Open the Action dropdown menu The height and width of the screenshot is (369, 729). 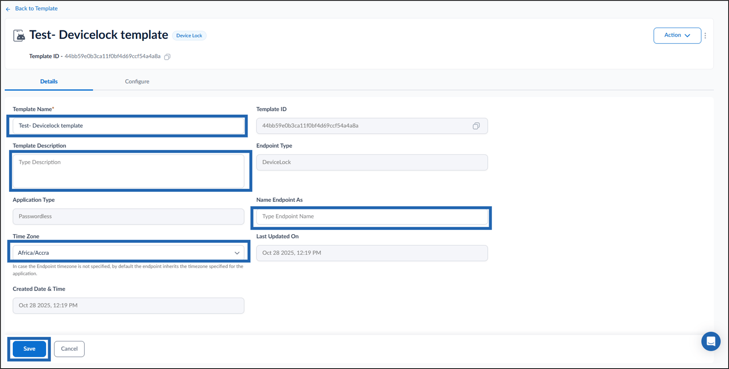pos(677,36)
